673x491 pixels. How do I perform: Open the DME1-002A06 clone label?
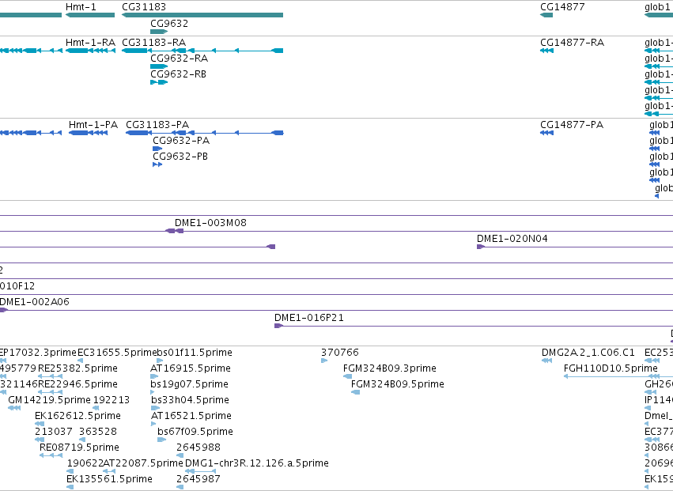(x=34, y=302)
